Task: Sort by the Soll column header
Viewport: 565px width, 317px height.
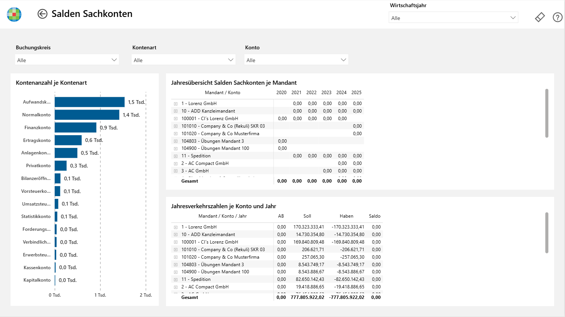Action: point(307,216)
